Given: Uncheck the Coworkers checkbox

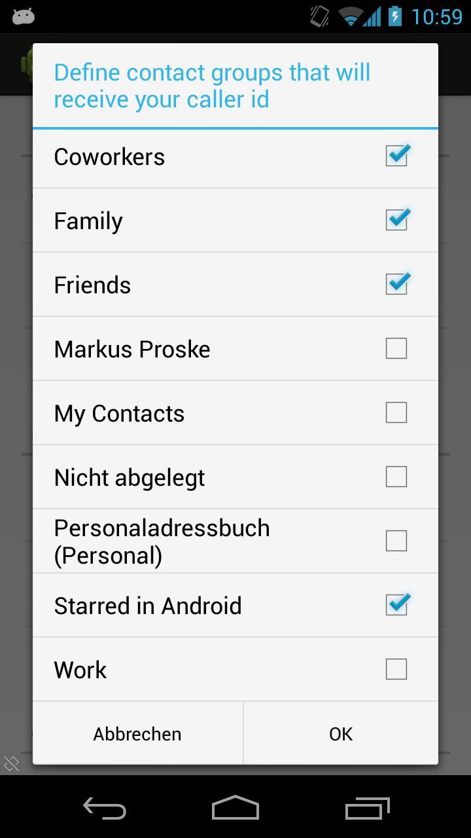Looking at the screenshot, I should click(x=396, y=156).
